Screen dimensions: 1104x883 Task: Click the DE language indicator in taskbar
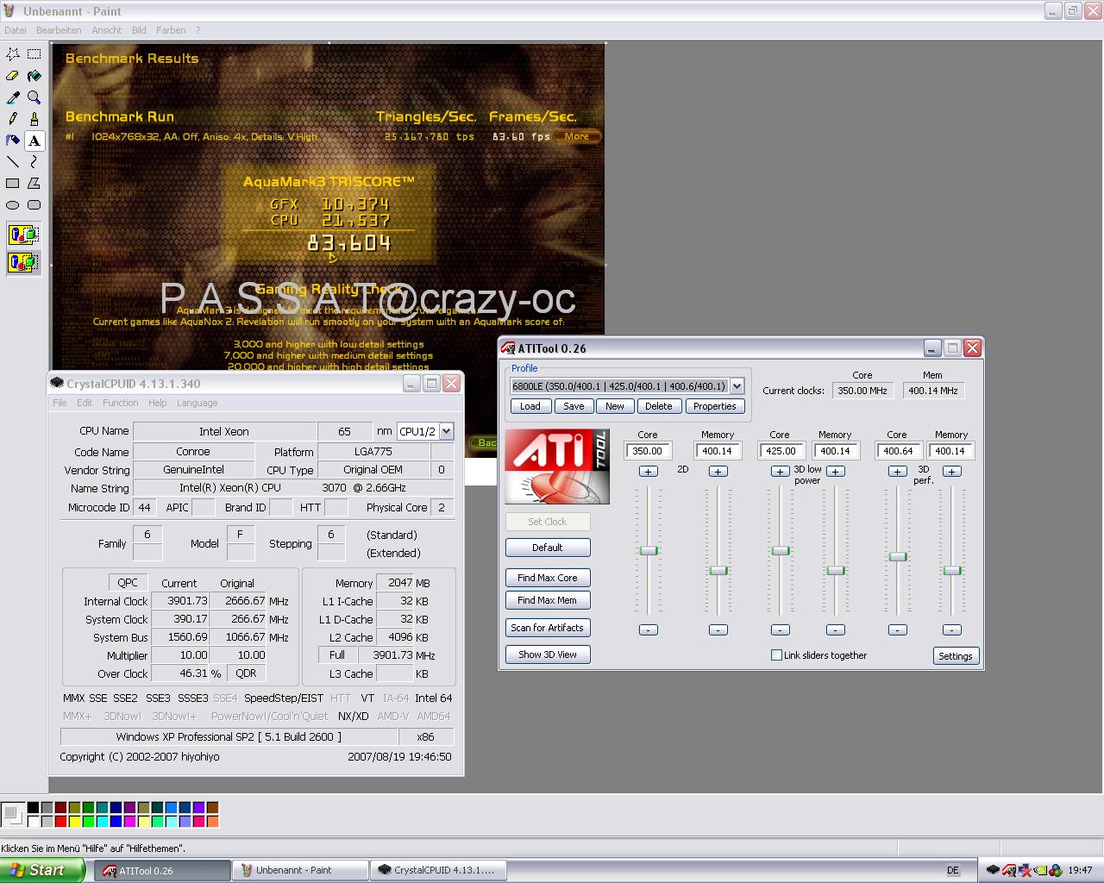(x=953, y=870)
